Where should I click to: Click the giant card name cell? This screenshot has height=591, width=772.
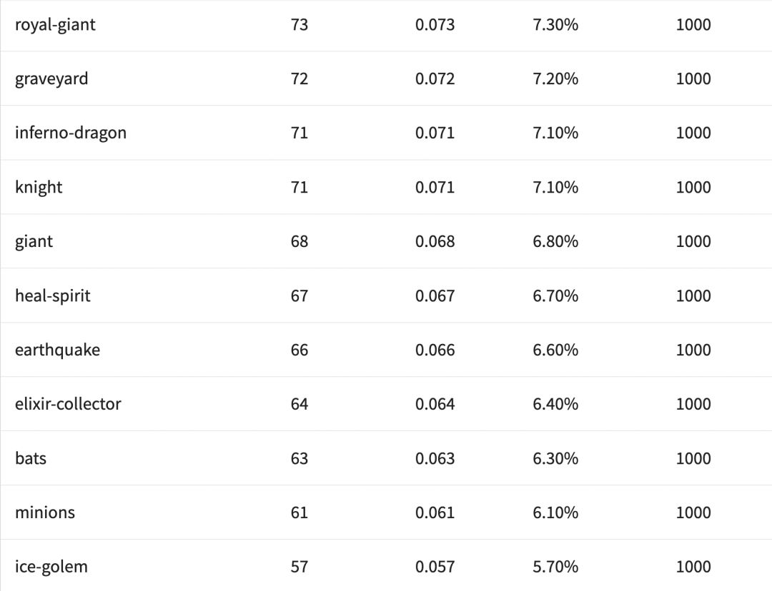34,241
